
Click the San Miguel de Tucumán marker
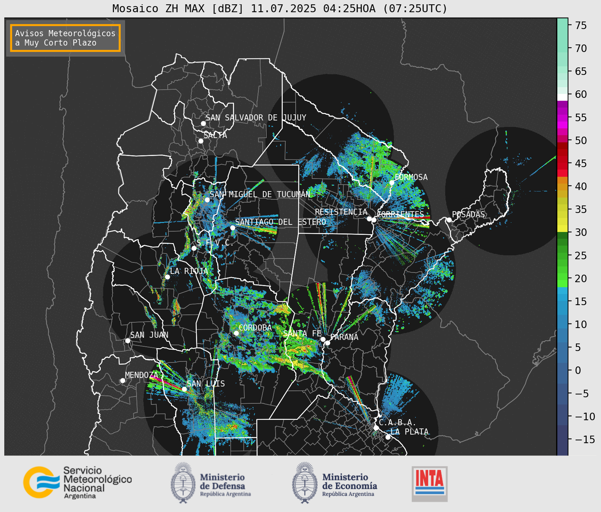coord(207,200)
